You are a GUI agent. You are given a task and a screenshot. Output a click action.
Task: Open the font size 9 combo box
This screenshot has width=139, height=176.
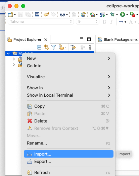click(x=88, y=21)
